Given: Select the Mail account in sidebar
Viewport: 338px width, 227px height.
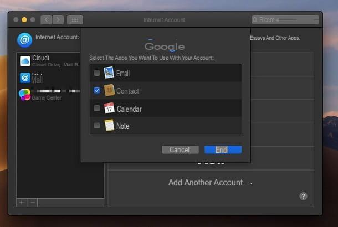Looking at the screenshot, I should coord(49,78).
